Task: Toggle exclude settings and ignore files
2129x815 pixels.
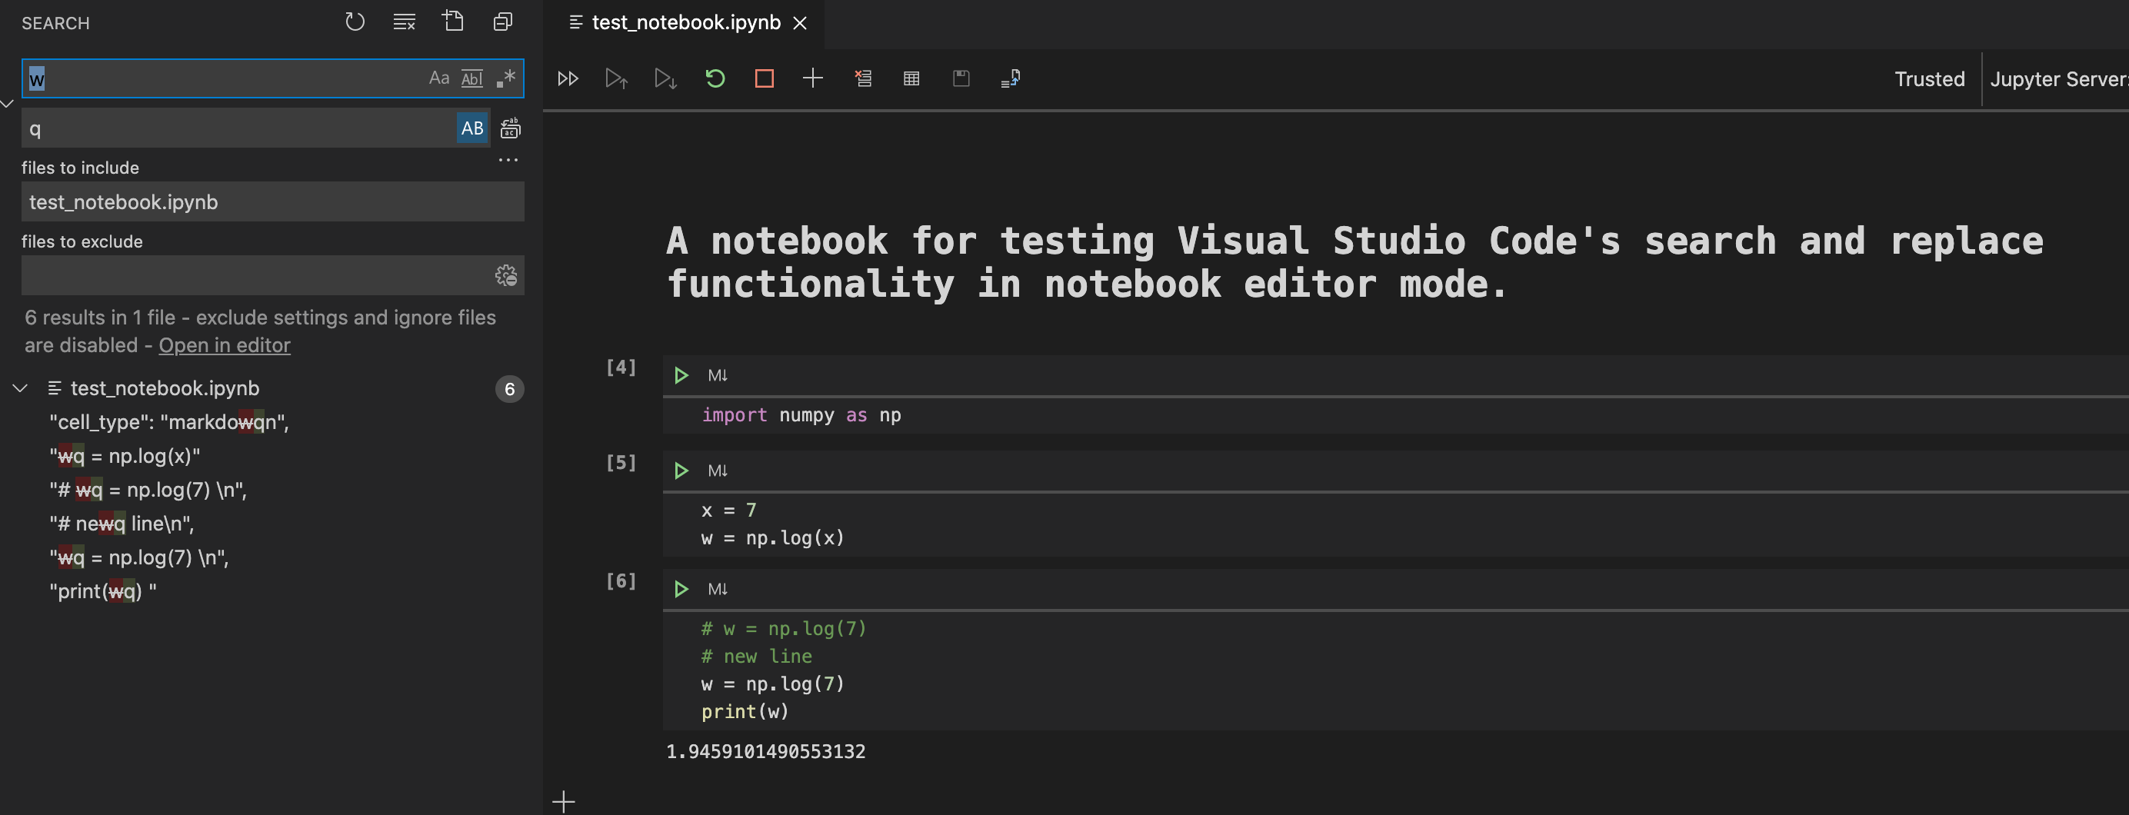Action: (506, 275)
